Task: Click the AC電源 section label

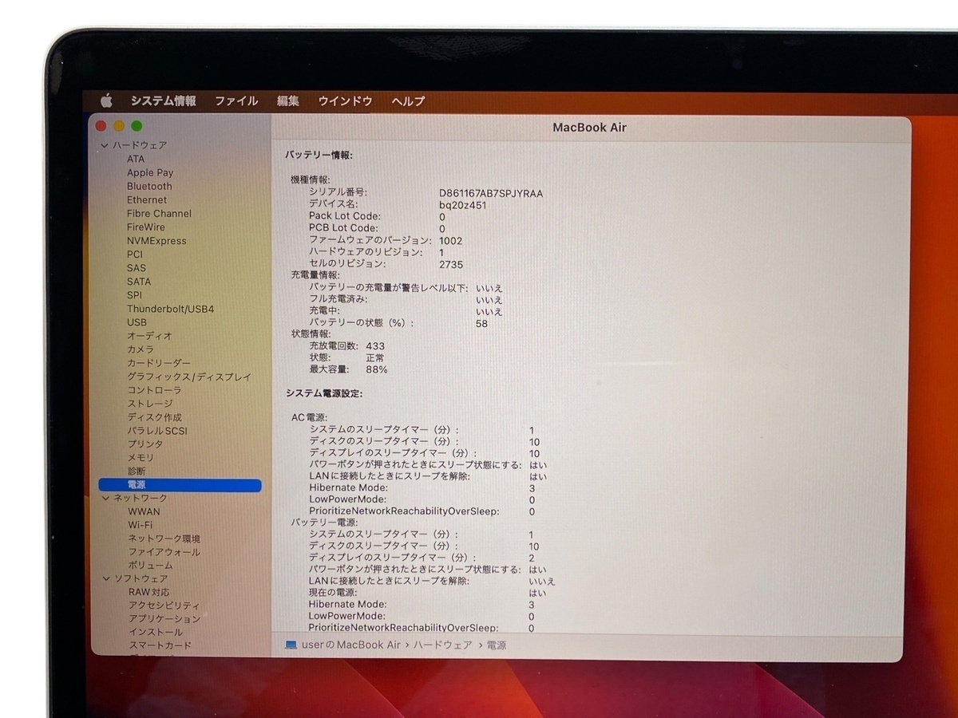Action: point(310,417)
